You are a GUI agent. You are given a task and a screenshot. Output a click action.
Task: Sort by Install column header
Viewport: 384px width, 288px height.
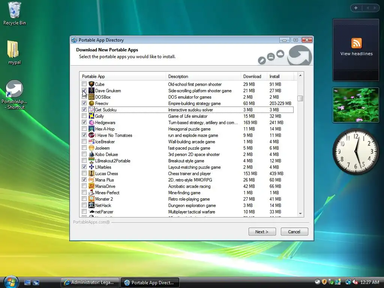point(280,76)
